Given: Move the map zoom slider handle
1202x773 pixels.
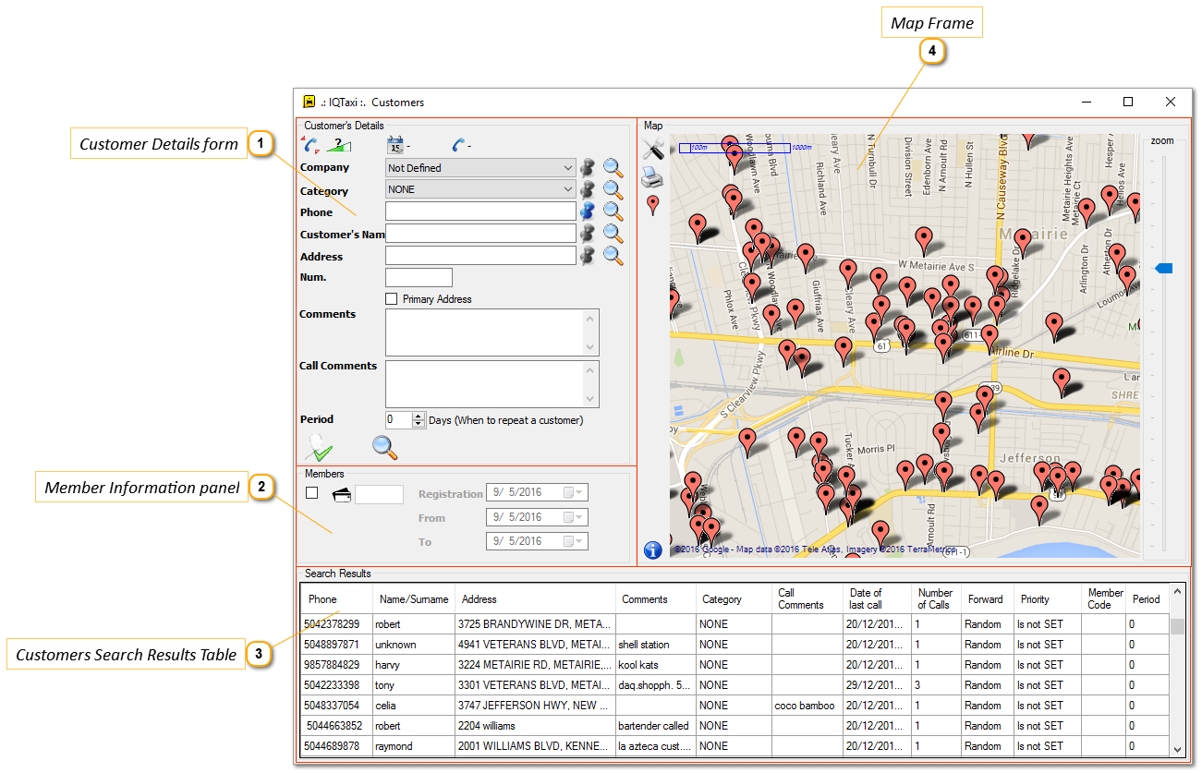Looking at the screenshot, I should coord(1163,268).
